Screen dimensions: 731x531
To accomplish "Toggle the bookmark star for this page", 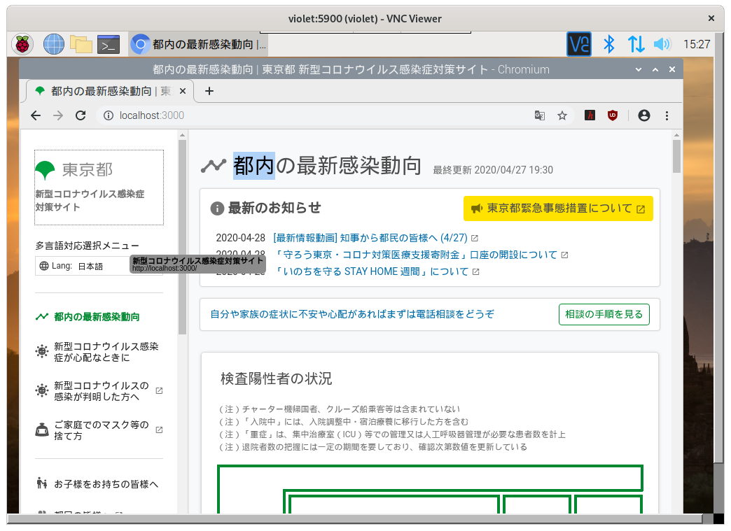I will (x=562, y=115).
